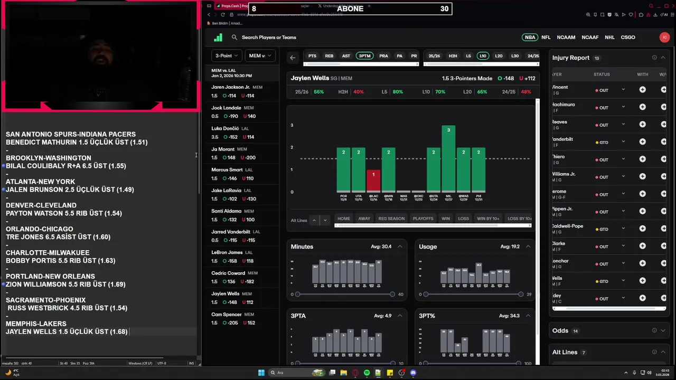
Task: Select the PRA stat pill
Action: click(x=383, y=56)
